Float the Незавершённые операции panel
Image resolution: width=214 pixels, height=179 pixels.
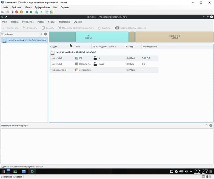(206, 125)
